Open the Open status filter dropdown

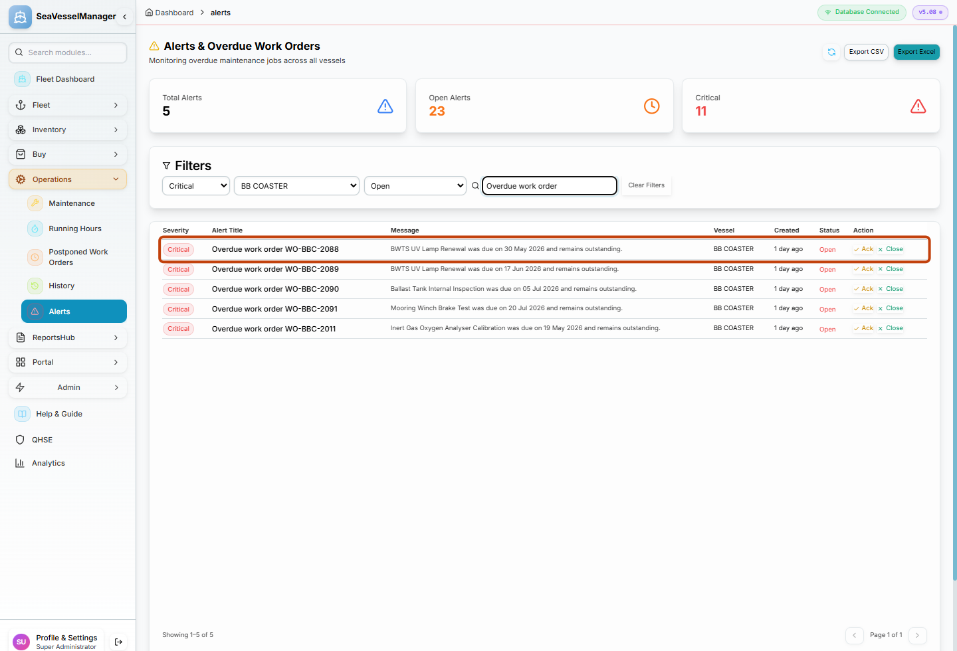coord(415,186)
